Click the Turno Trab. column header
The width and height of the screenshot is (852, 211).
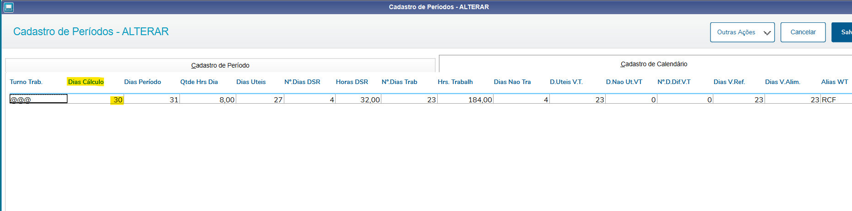(x=26, y=82)
